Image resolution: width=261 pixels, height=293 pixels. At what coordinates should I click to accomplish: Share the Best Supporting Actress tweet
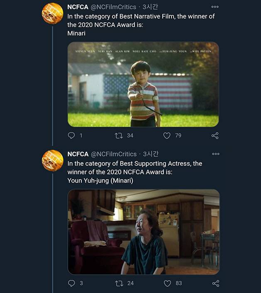[215, 283]
